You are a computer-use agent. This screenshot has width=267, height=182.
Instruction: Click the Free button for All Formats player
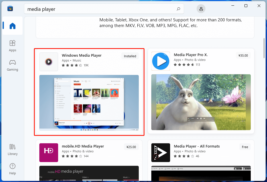(245, 147)
